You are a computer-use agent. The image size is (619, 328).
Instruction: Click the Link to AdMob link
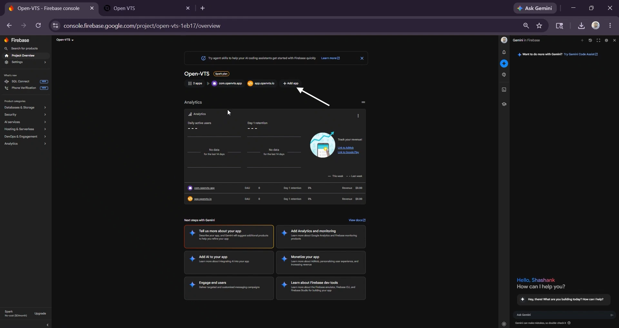click(345, 148)
